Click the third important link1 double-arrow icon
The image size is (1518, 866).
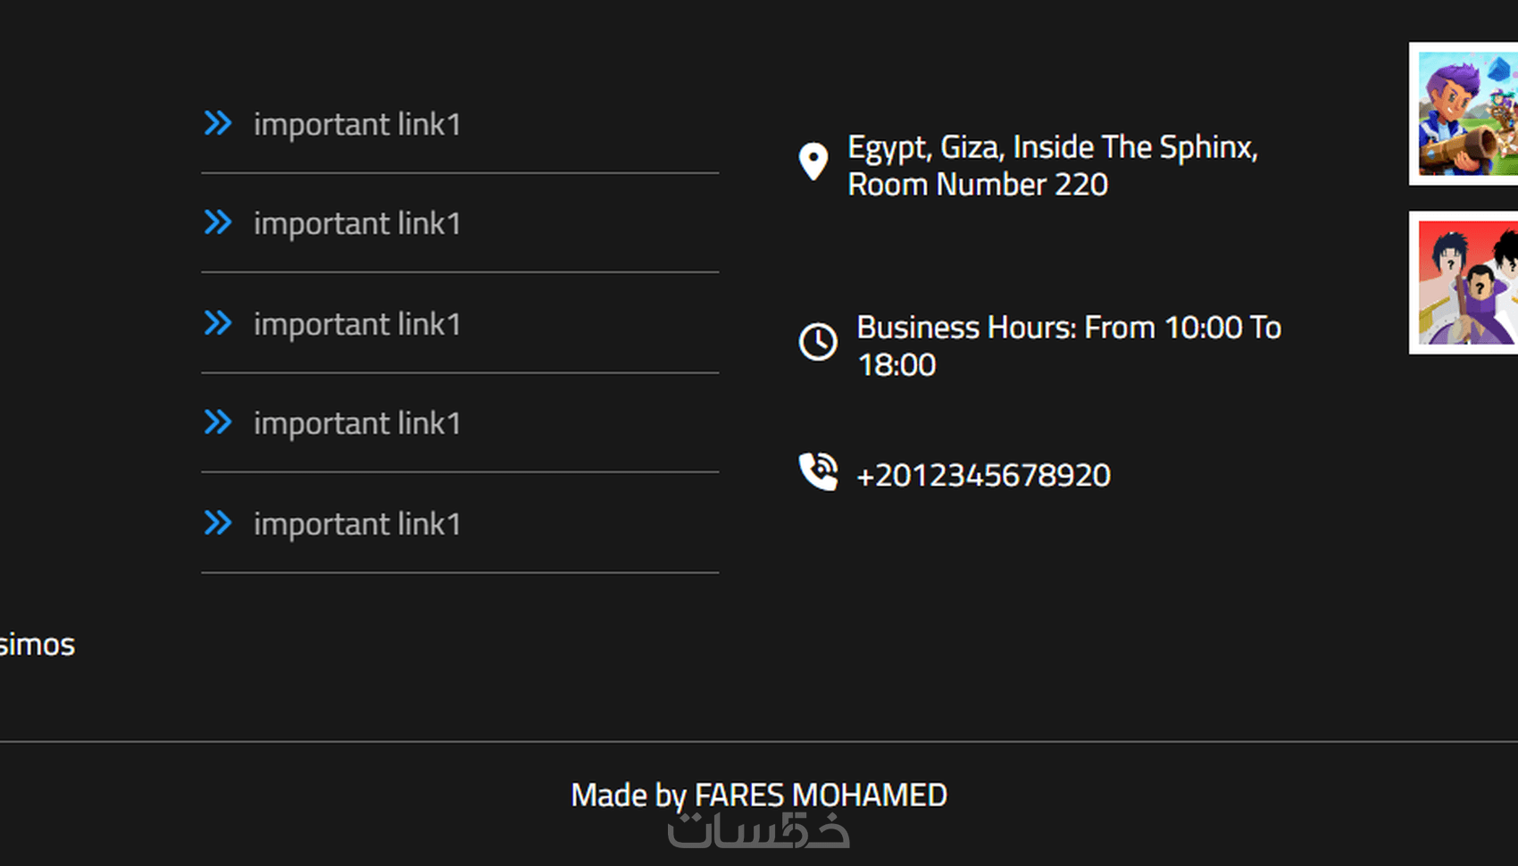(218, 323)
